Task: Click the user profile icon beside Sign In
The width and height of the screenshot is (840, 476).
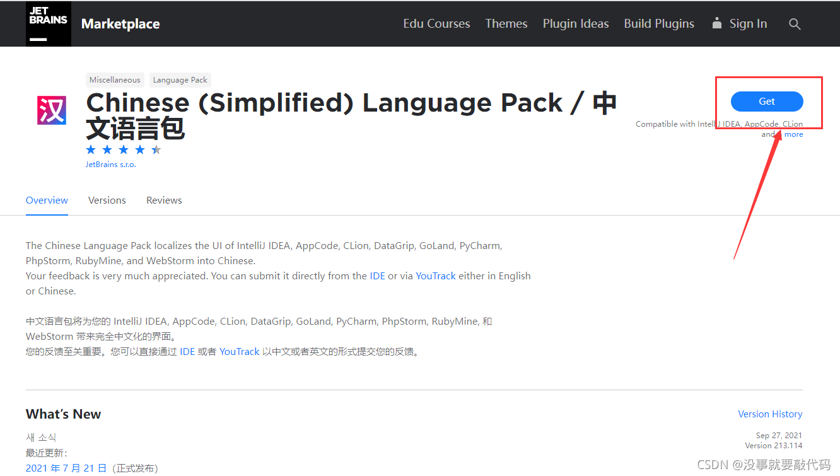Action: (716, 23)
